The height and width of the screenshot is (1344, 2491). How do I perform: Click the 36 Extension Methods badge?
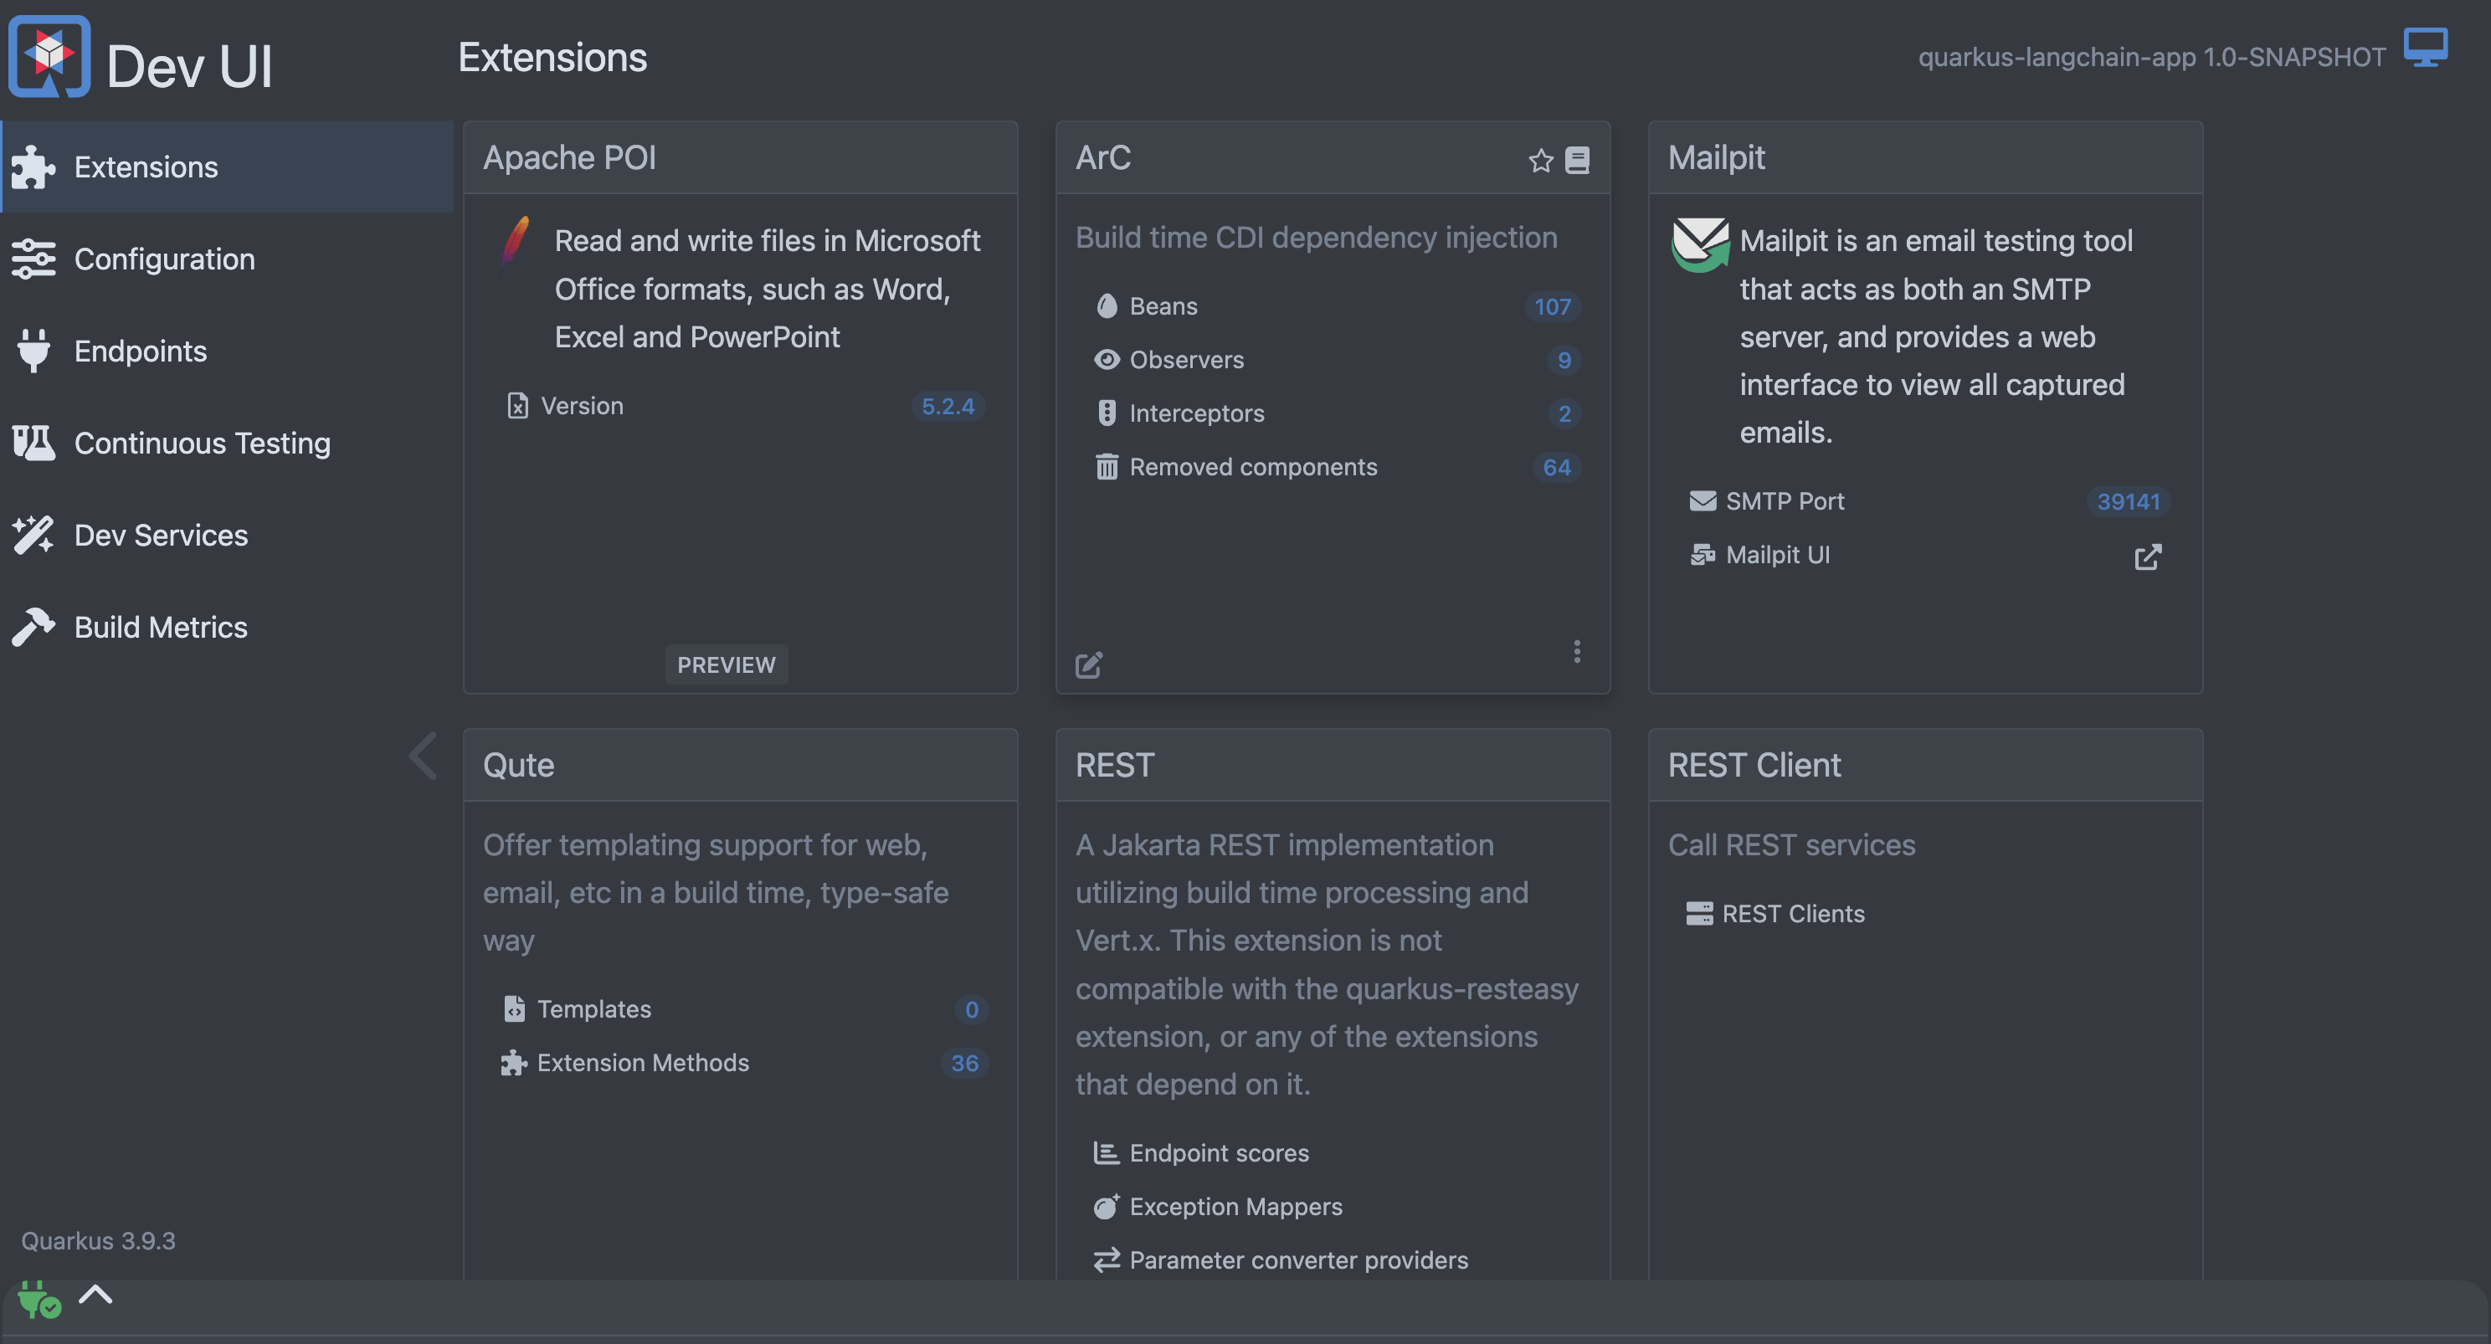tap(964, 1063)
